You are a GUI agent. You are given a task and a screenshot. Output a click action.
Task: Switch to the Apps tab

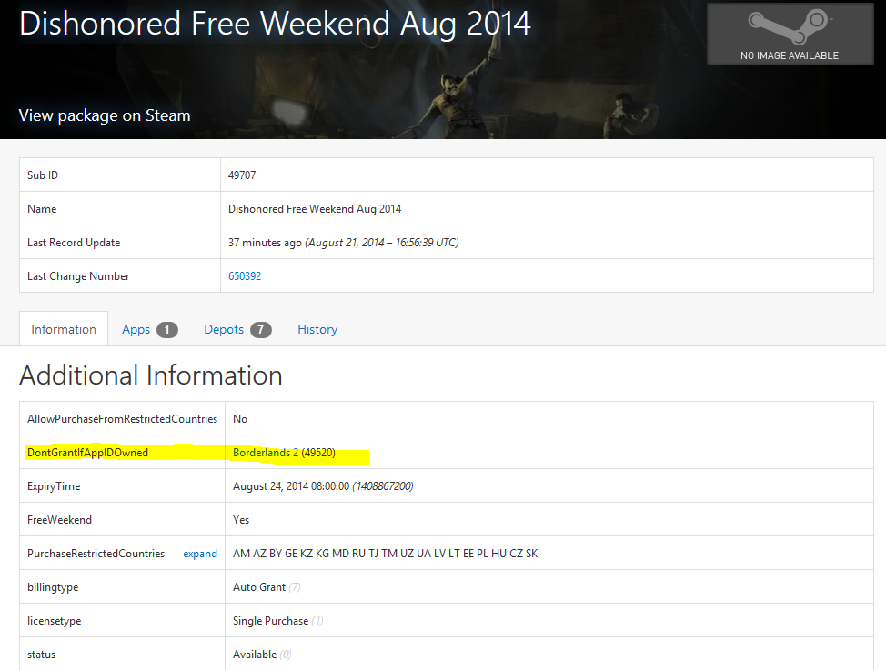point(150,329)
